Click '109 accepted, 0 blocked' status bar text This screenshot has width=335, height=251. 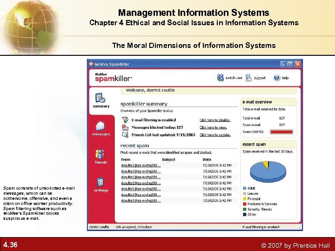[134, 227]
